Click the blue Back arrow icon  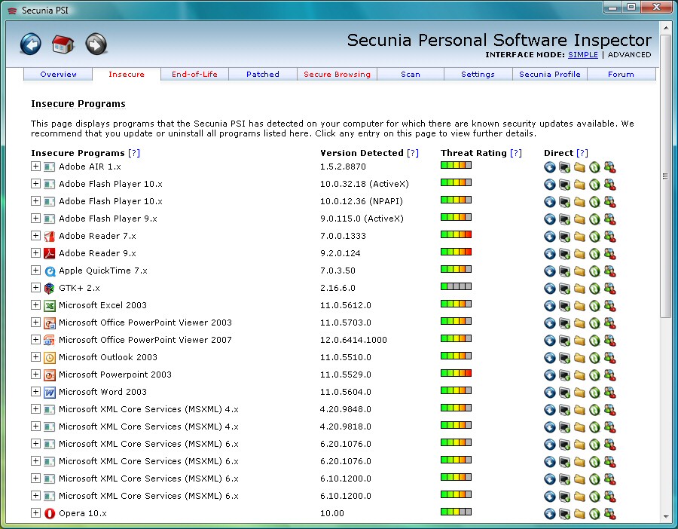pyautogui.click(x=31, y=44)
